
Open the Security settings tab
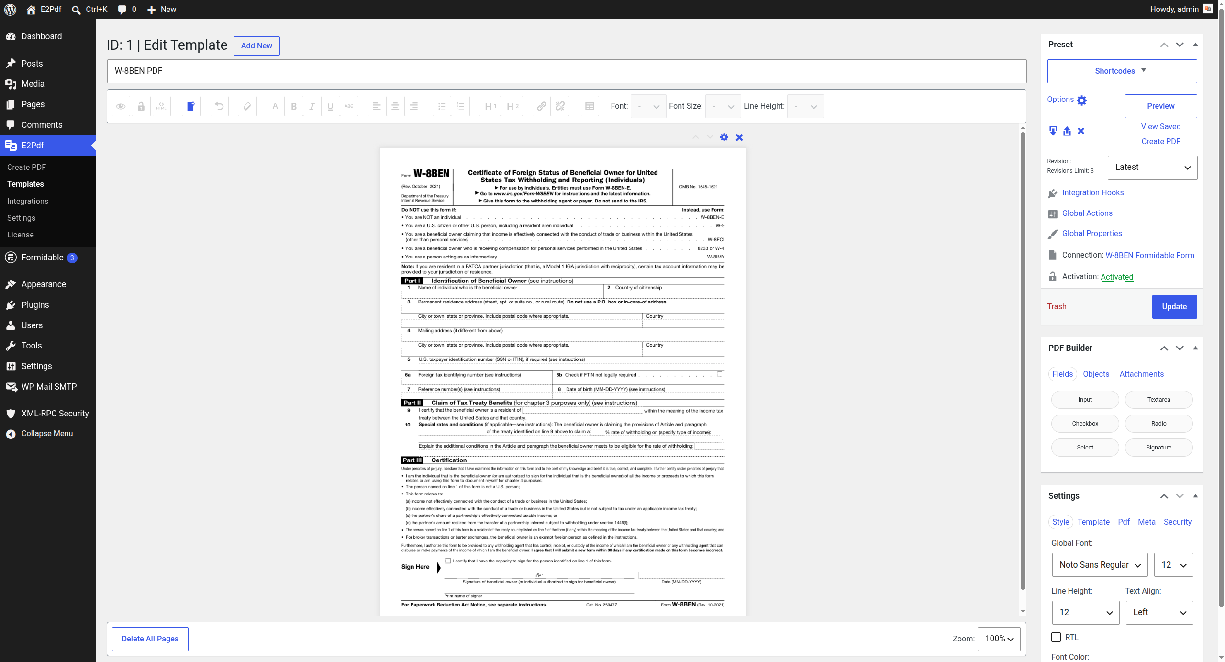[x=1177, y=522]
